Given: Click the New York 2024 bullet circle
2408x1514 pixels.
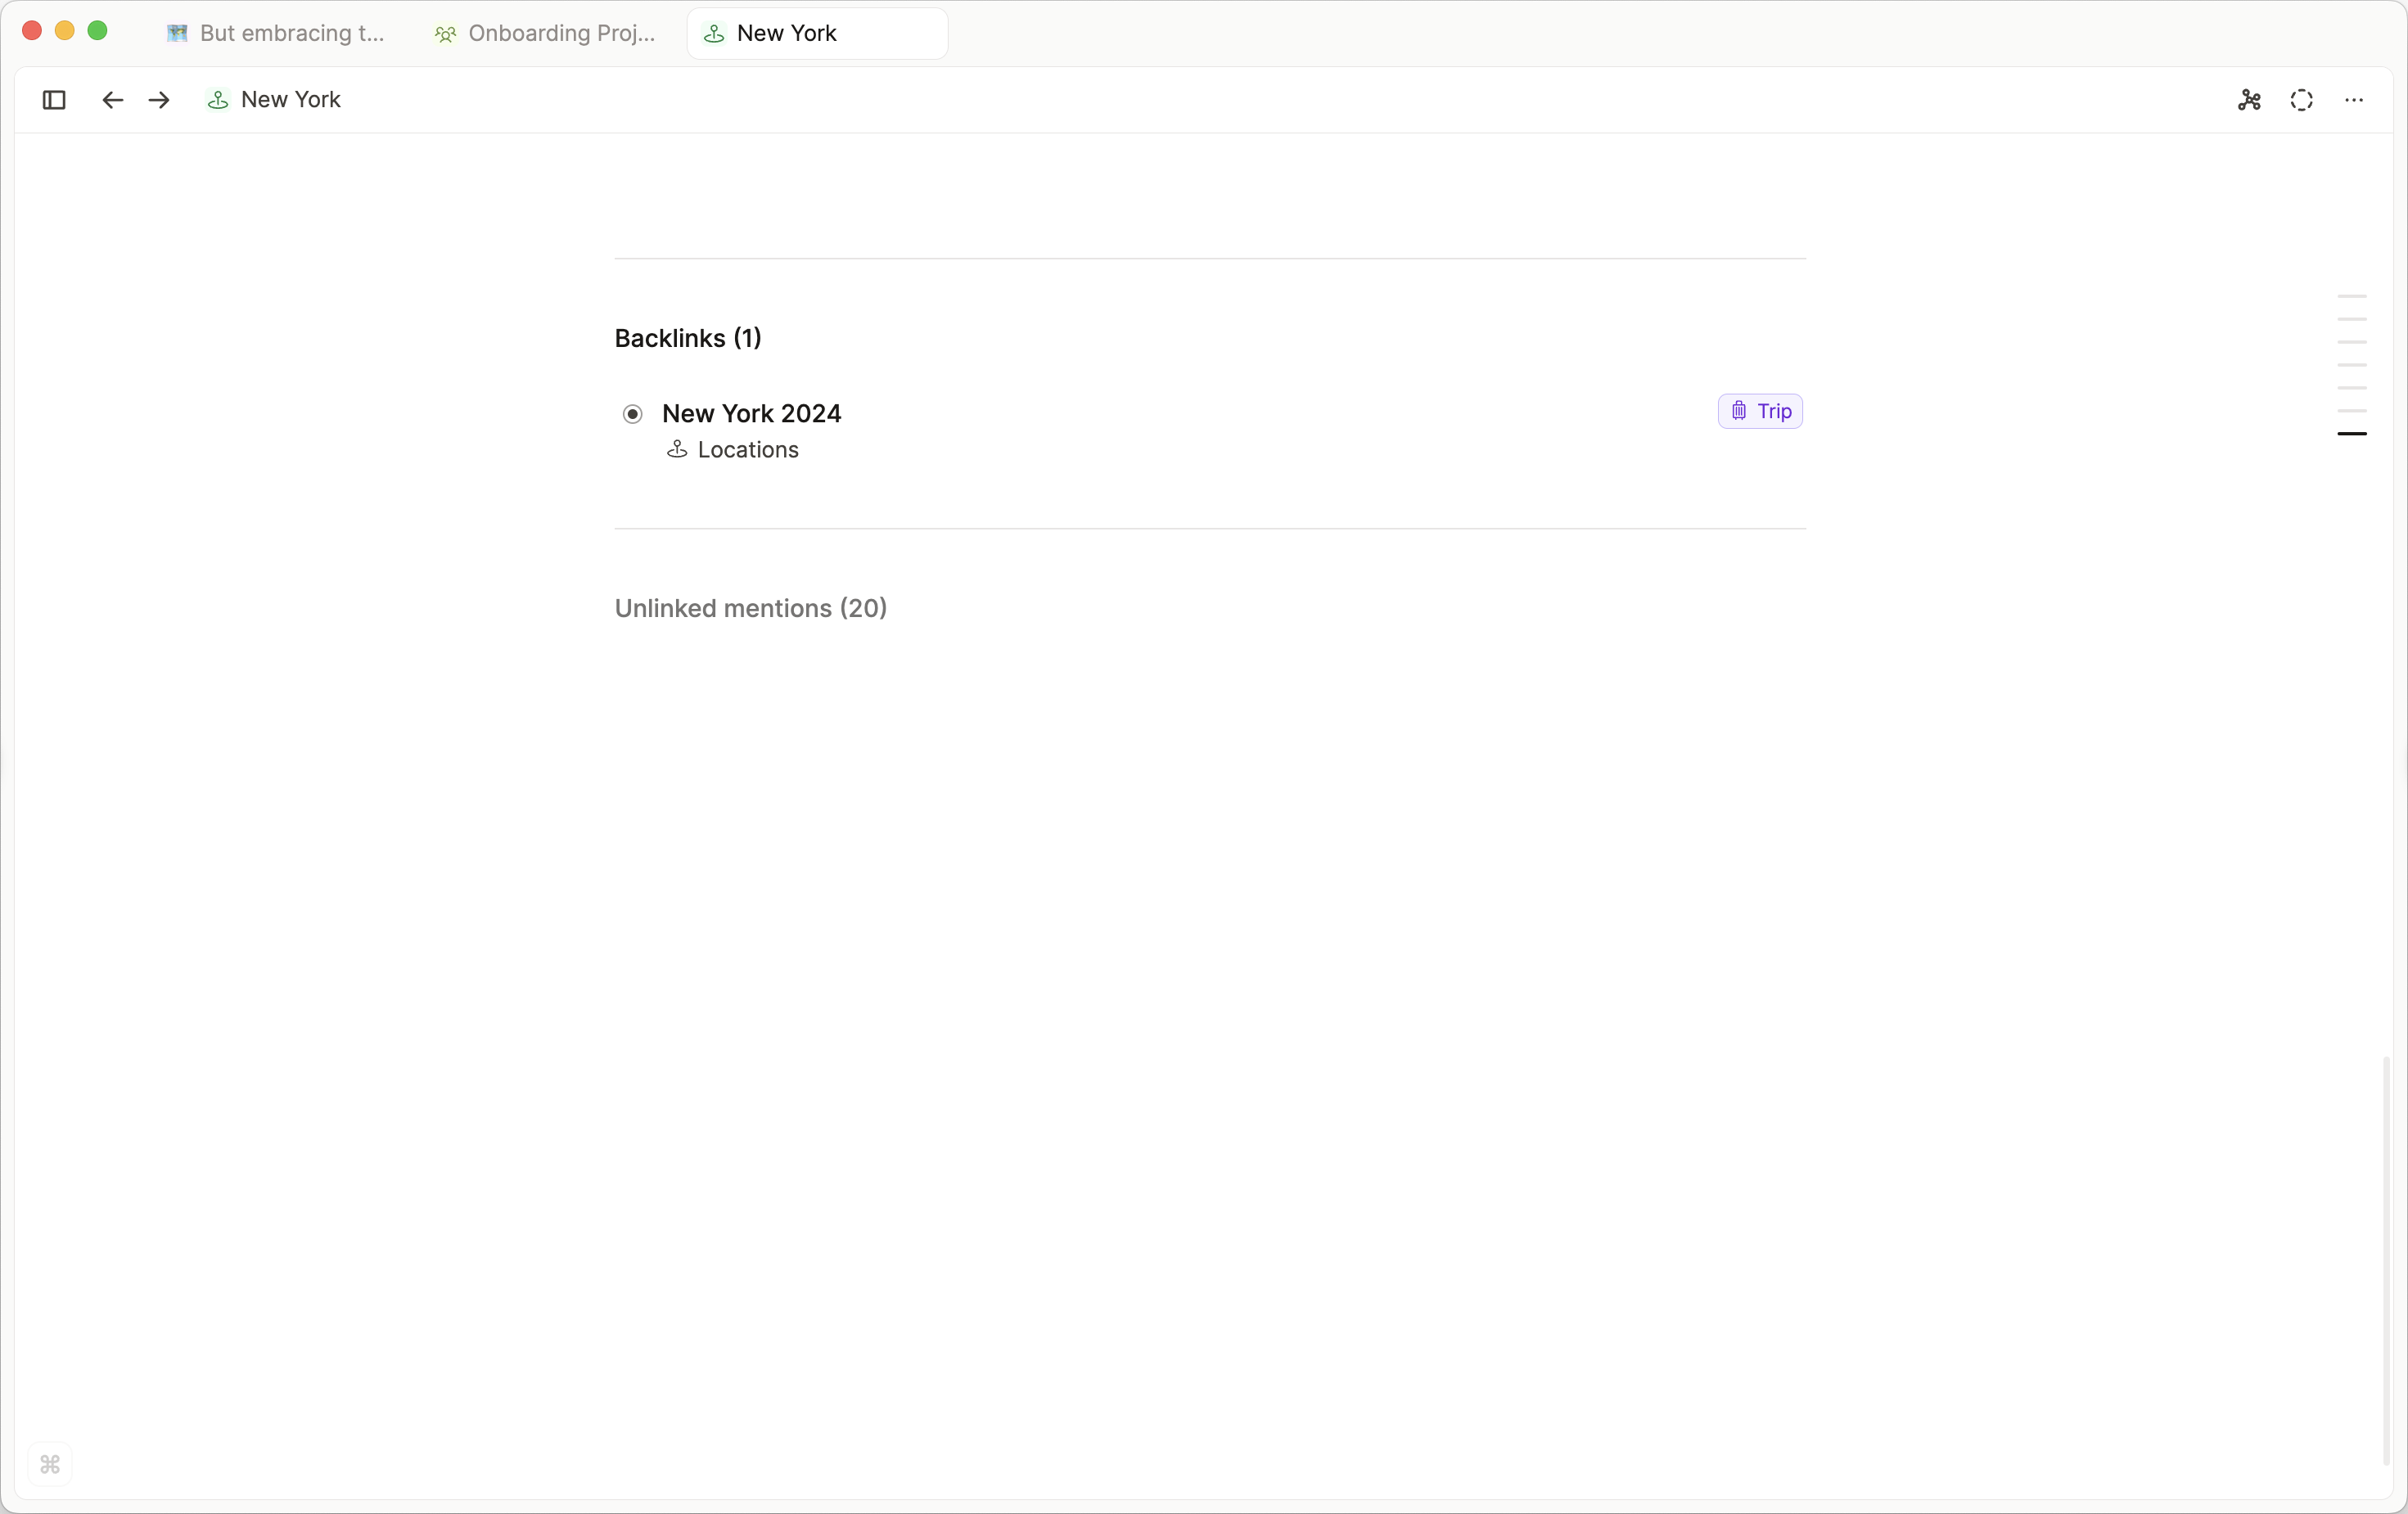Looking at the screenshot, I should pos(633,414).
